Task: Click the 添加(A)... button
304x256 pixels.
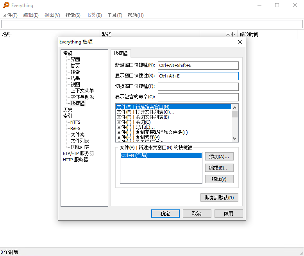Action: pos(219,157)
